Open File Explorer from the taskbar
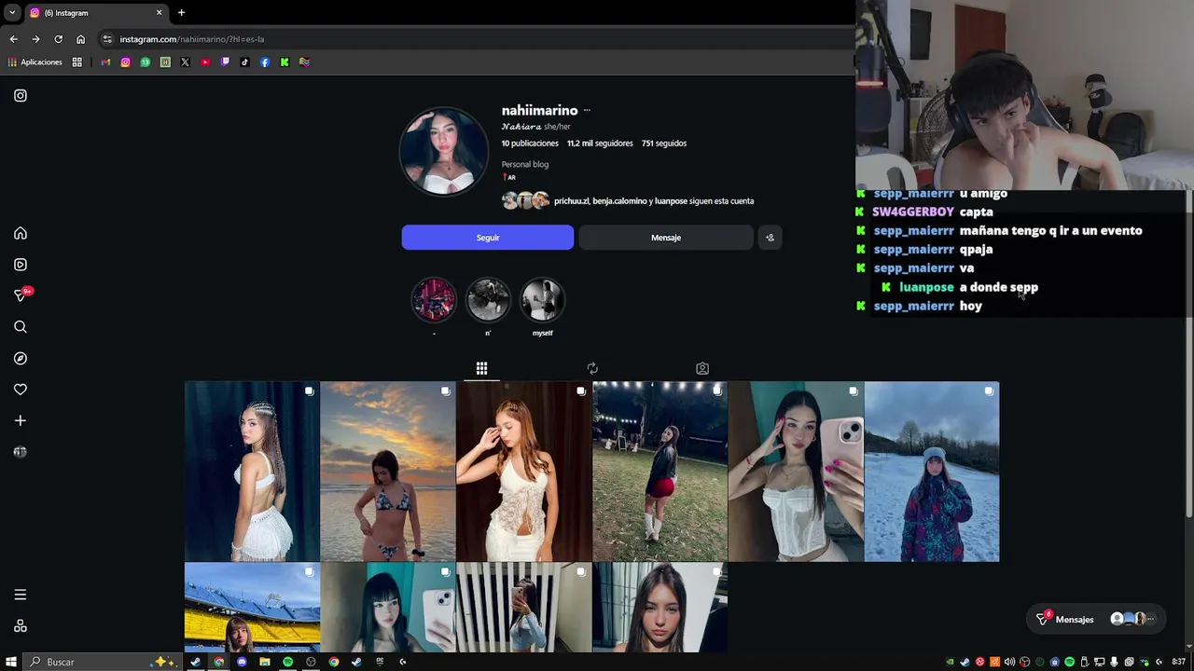 265,662
